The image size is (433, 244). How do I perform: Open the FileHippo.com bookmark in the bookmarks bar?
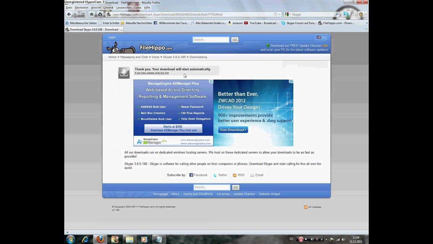(336, 23)
